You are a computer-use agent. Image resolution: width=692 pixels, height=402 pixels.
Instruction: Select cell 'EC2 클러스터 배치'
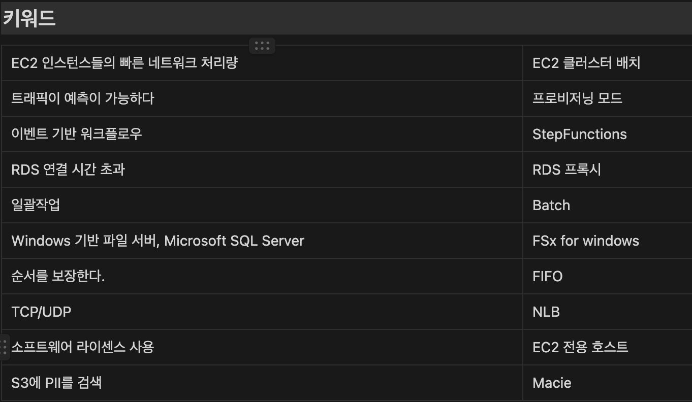[608, 63]
